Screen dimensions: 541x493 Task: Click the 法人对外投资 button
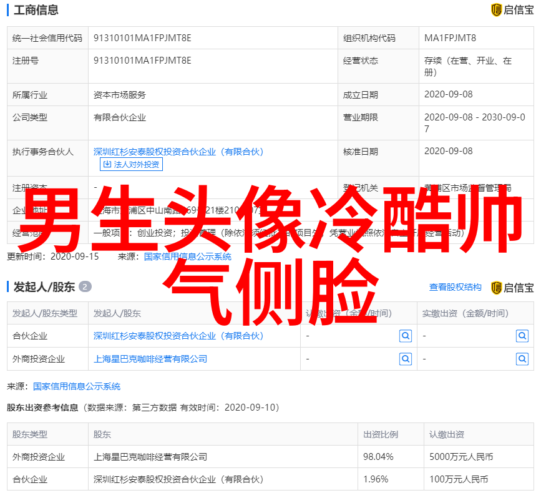tap(131, 164)
